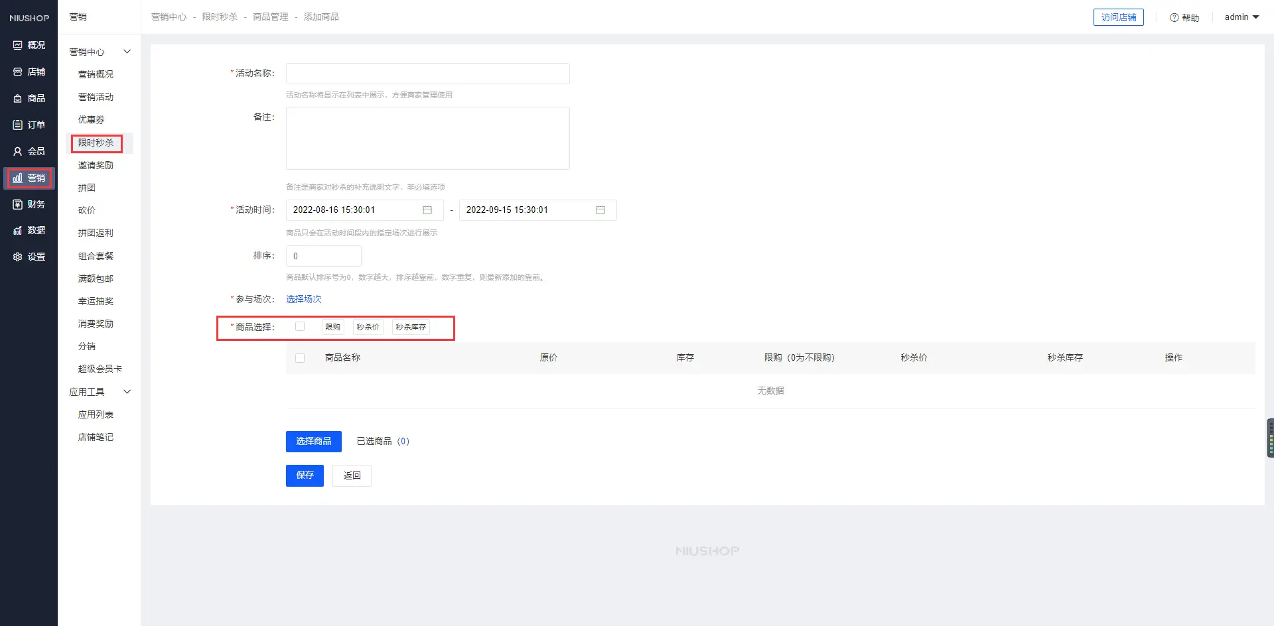This screenshot has width=1274, height=626.
Task: Click the blue 选择商品 button
Action: point(313,442)
